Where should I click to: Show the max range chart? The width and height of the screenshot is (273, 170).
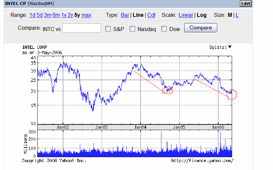pyautogui.click(x=86, y=15)
